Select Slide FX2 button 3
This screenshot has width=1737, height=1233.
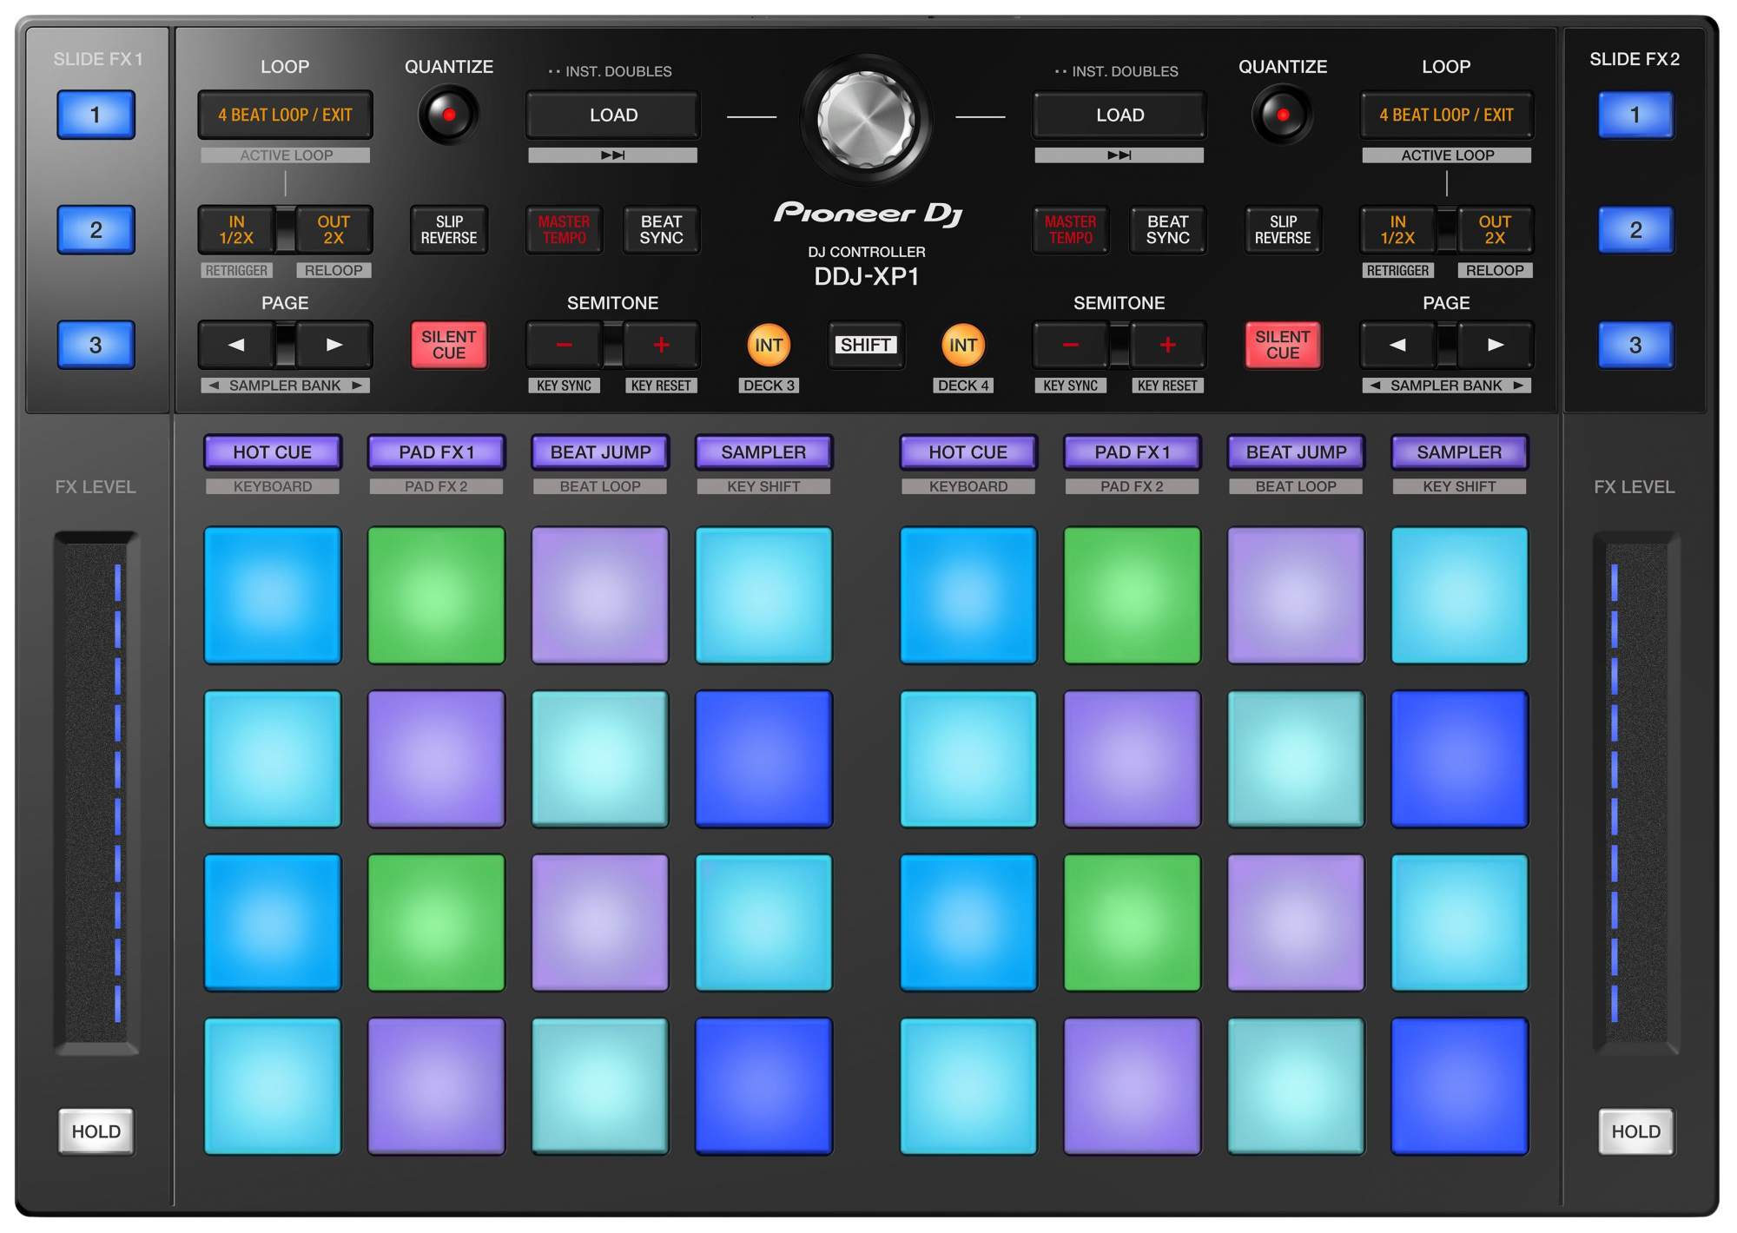click(x=1635, y=345)
